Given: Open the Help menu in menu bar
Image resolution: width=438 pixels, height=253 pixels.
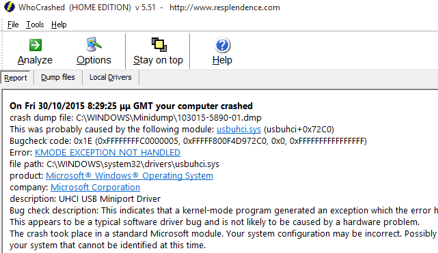Looking at the screenshot, I should (59, 25).
